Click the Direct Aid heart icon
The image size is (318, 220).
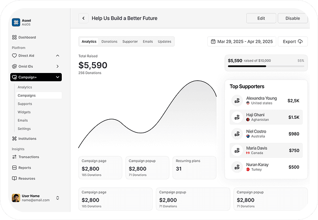point(14,56)
